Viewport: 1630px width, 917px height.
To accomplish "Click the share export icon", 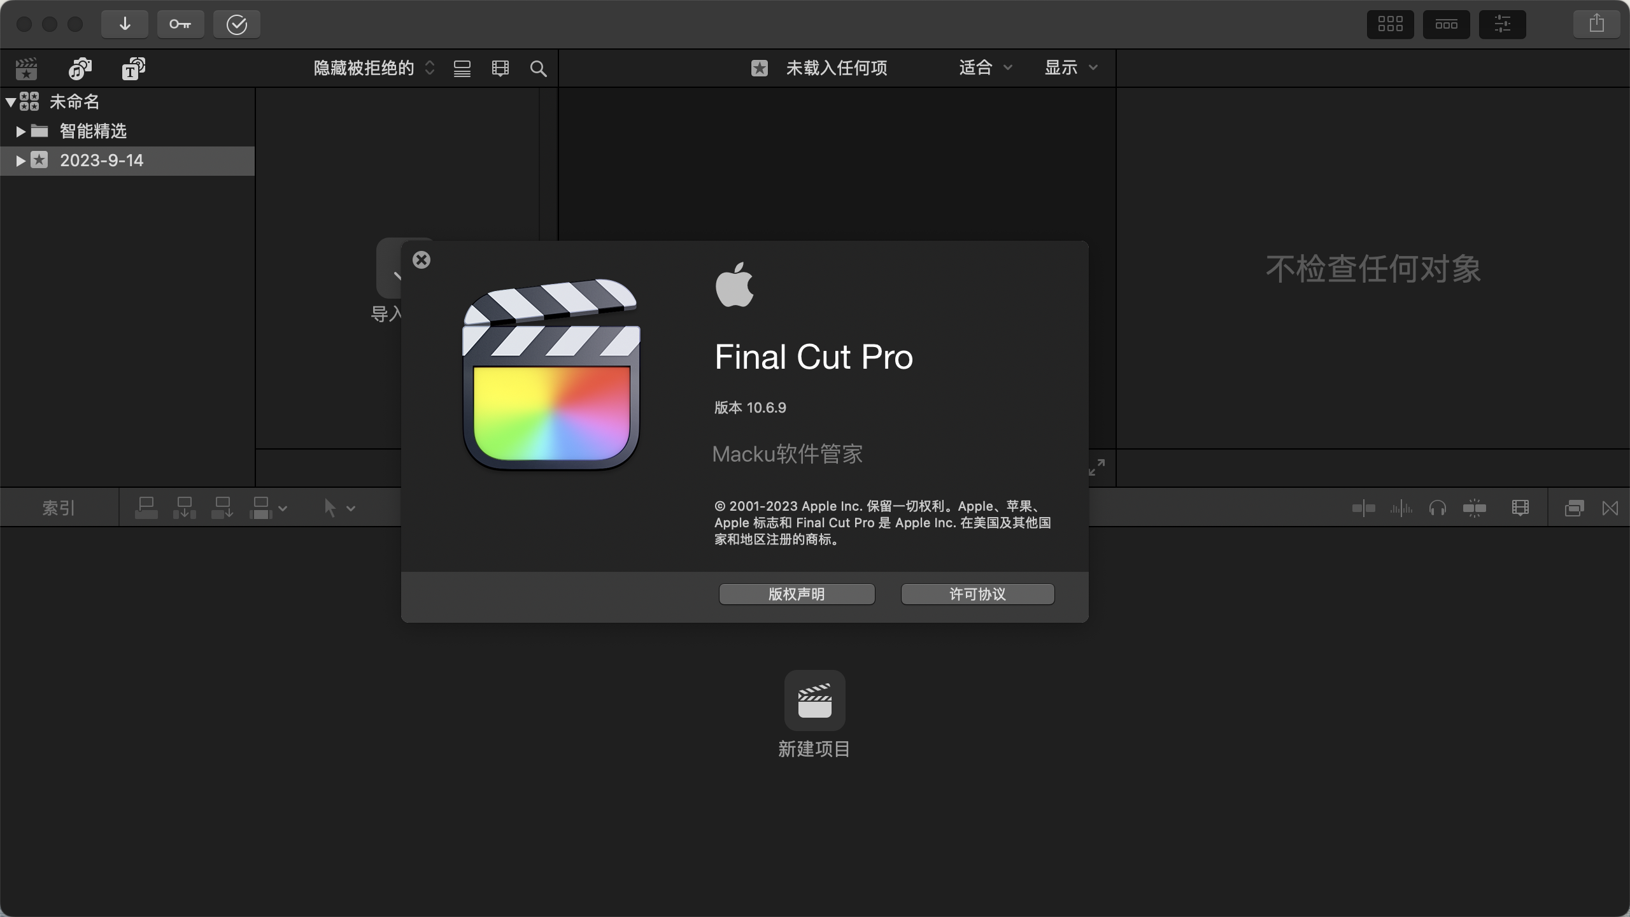I will (x=1596, y=24).
